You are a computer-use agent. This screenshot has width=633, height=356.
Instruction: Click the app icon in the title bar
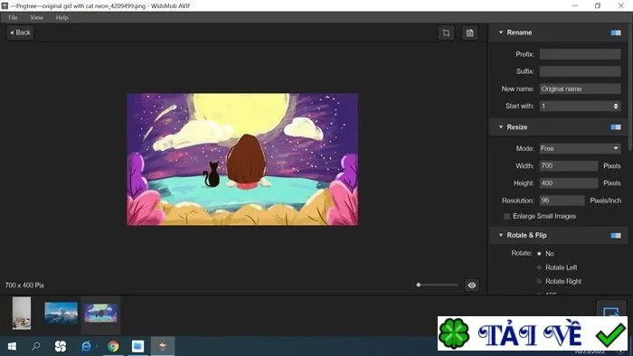coord(5,5)
